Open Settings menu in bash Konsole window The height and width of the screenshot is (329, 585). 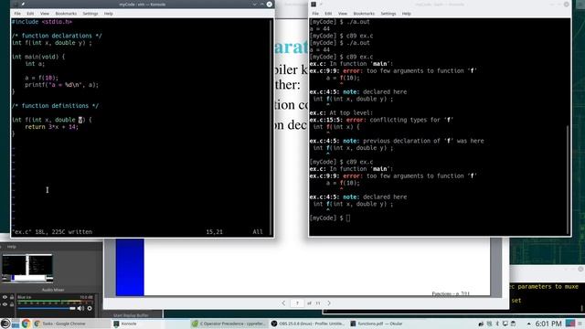pos(388,14)
